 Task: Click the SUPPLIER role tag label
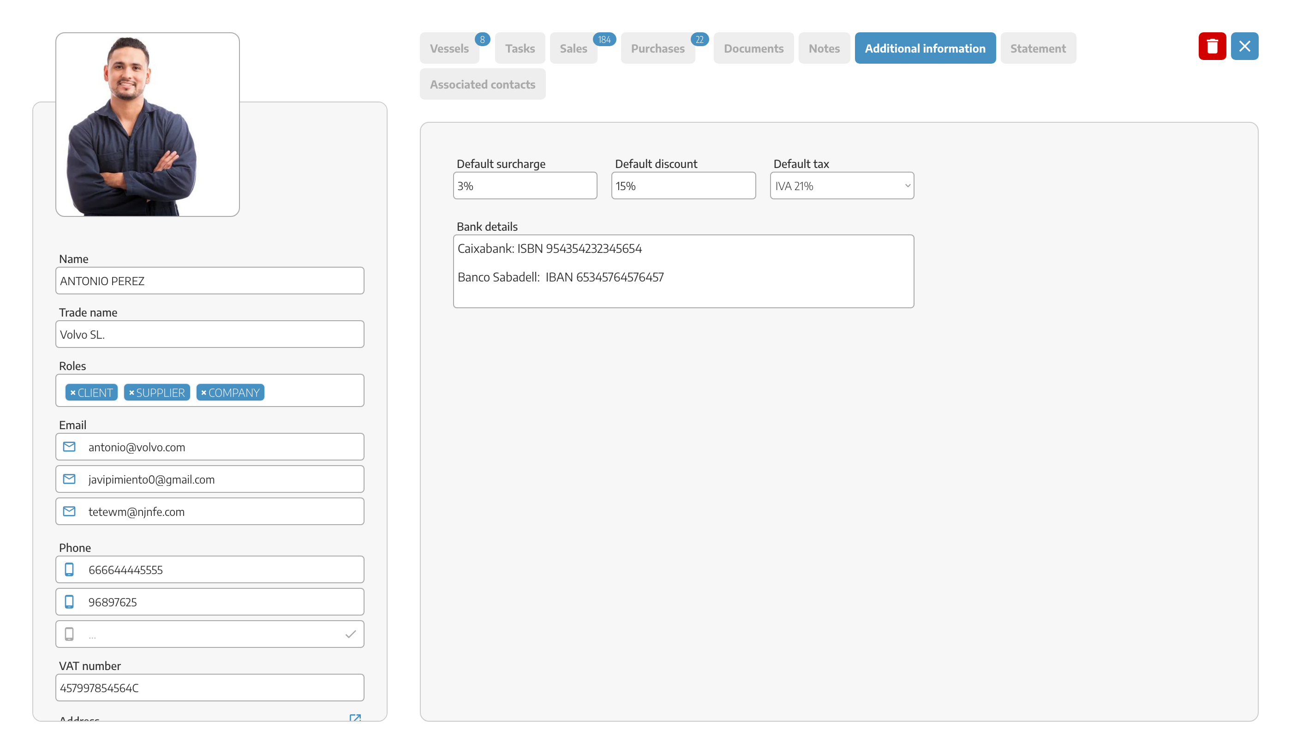coord(161,393)
